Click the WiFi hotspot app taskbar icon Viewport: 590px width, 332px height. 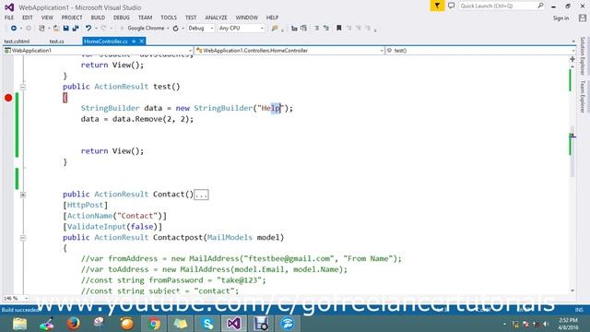pyautogui.click(x=288, y=324)
